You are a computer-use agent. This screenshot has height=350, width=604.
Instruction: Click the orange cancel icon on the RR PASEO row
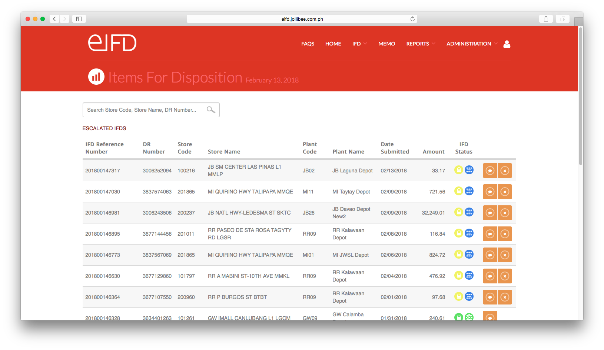pos(505,233)
